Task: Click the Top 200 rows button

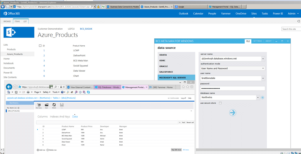Action: 176,150
